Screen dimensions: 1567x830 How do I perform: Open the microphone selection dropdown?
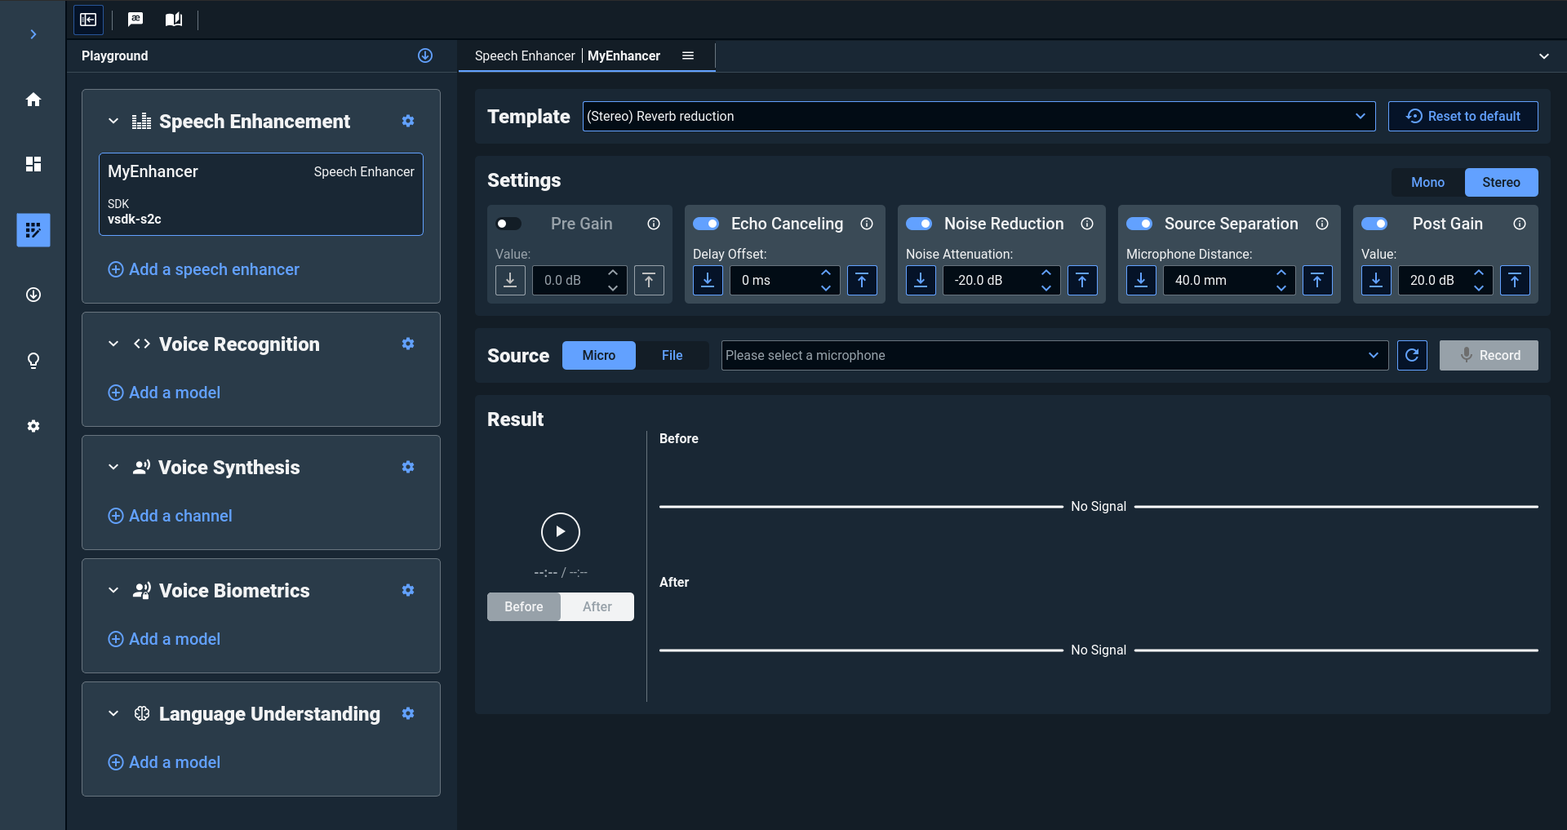(x=1054, y=355)
